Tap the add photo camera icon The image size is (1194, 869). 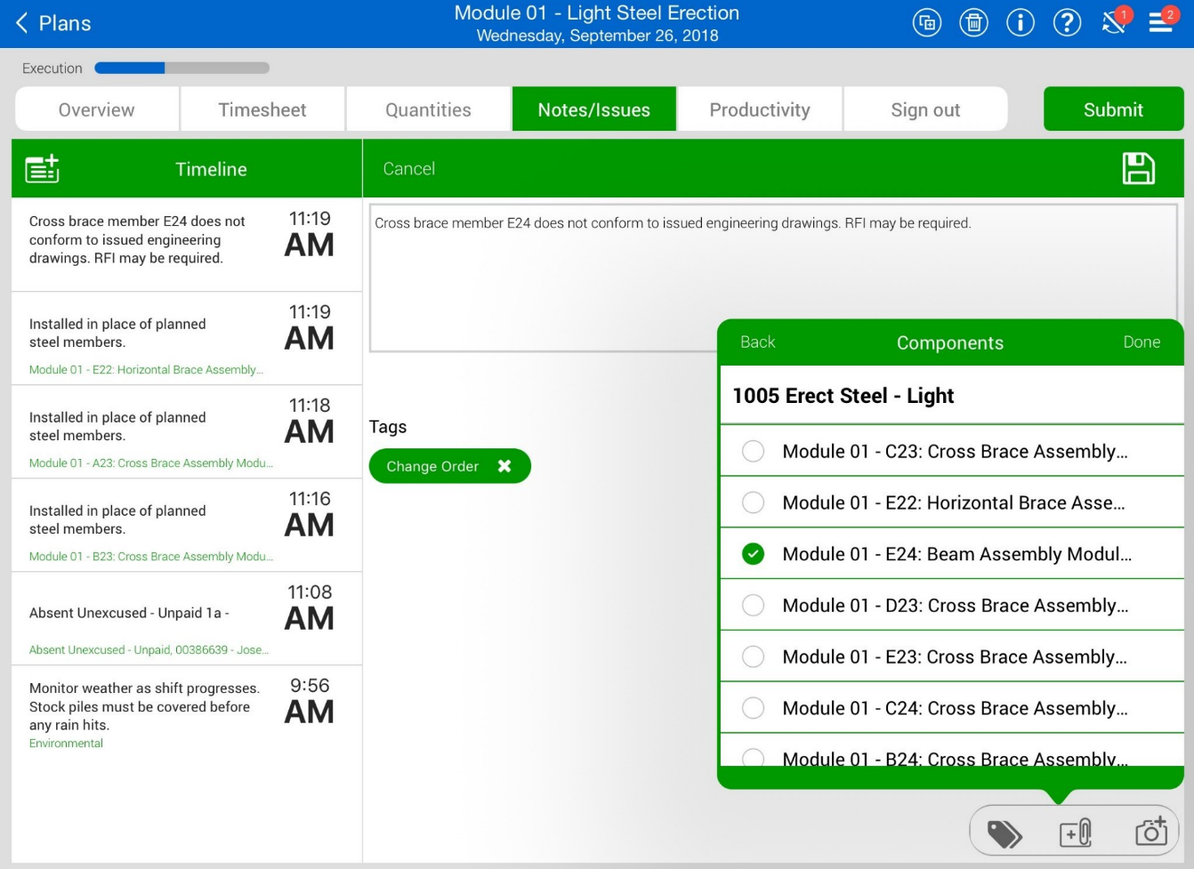pyautogui.click(x=1150, y=832)
